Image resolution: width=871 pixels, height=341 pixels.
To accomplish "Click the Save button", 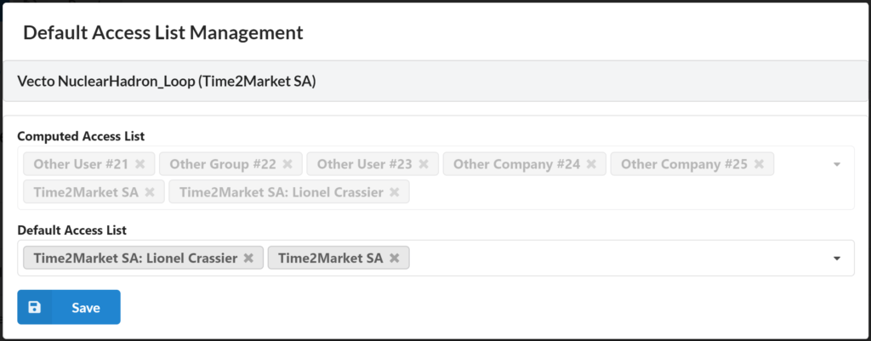I will [x=69, y=307].
